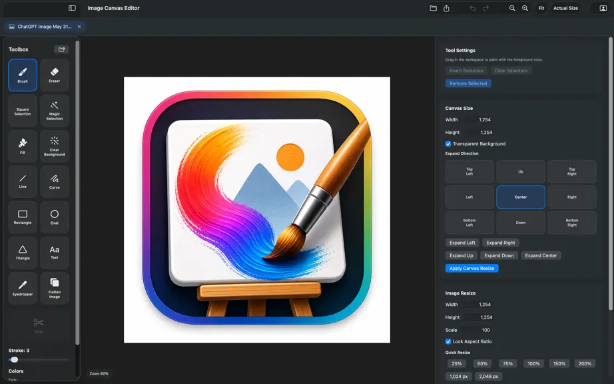The height and width of the screenshot is (384, 614).
Task: Quick resize the image to 50%
Action: (x=482, y=363)
